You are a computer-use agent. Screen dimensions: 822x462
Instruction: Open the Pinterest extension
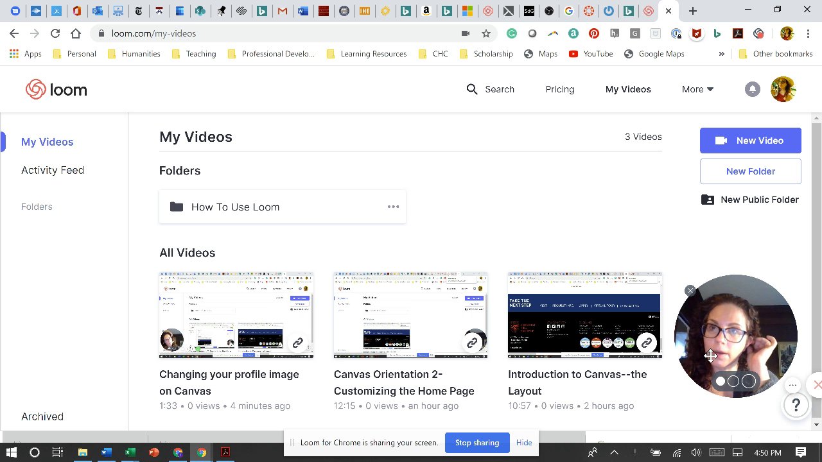594,33
